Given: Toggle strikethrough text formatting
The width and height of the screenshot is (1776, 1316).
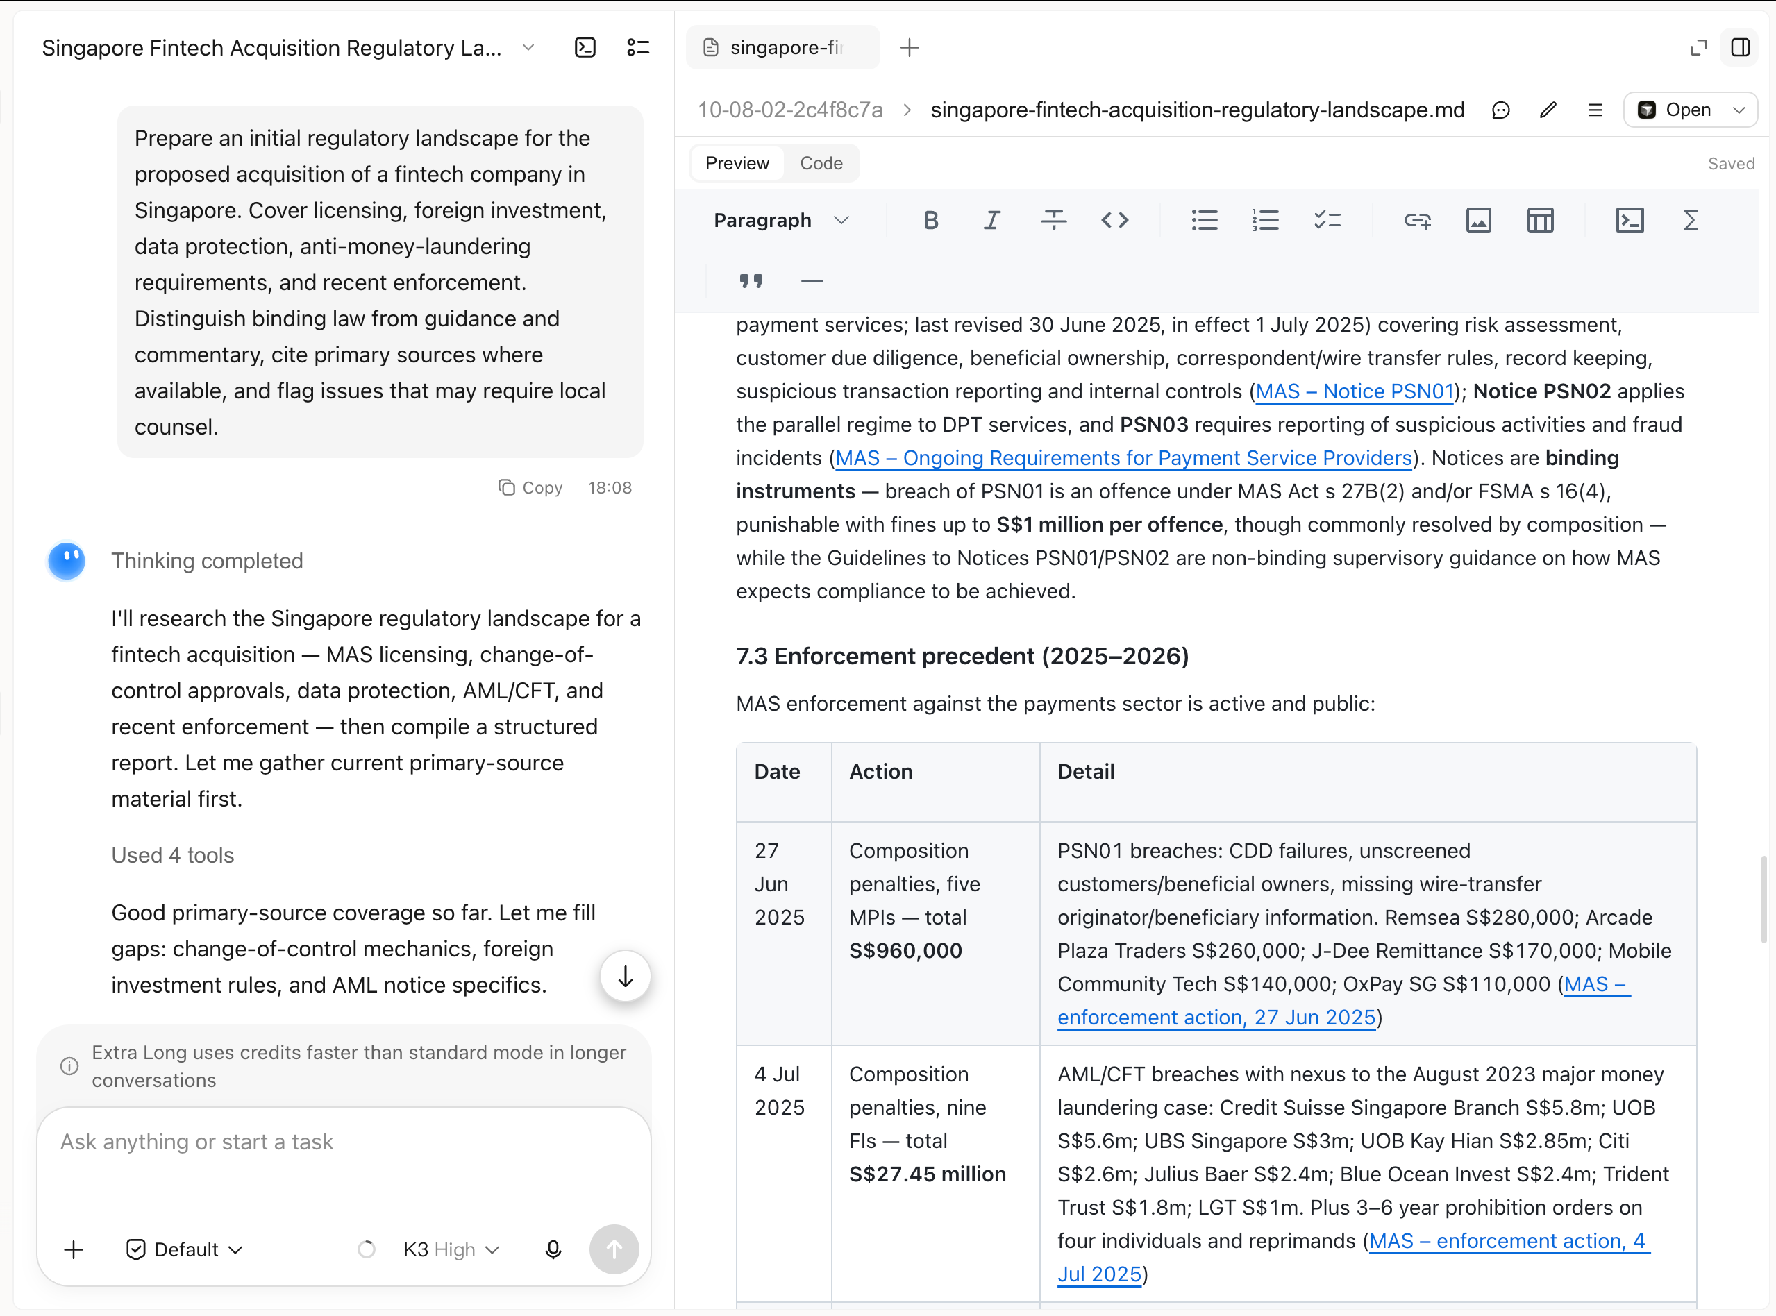Looking at the screenshot, I should point(1053,221).
